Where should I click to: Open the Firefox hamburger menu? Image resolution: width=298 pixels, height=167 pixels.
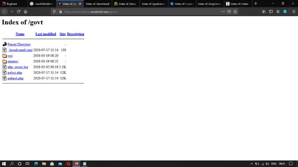(x=294, y=11)
